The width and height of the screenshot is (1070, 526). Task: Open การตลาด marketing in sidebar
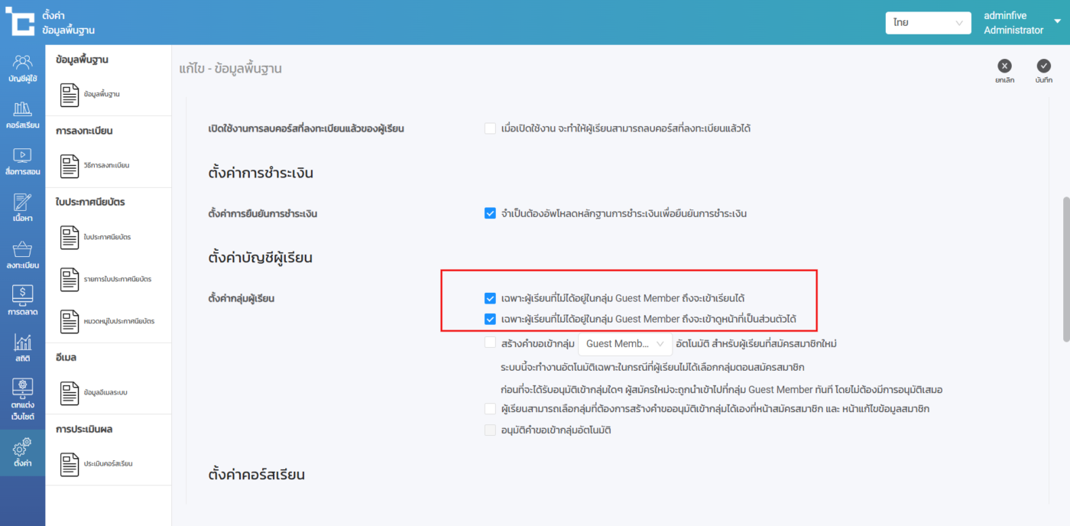click(23, 301)
